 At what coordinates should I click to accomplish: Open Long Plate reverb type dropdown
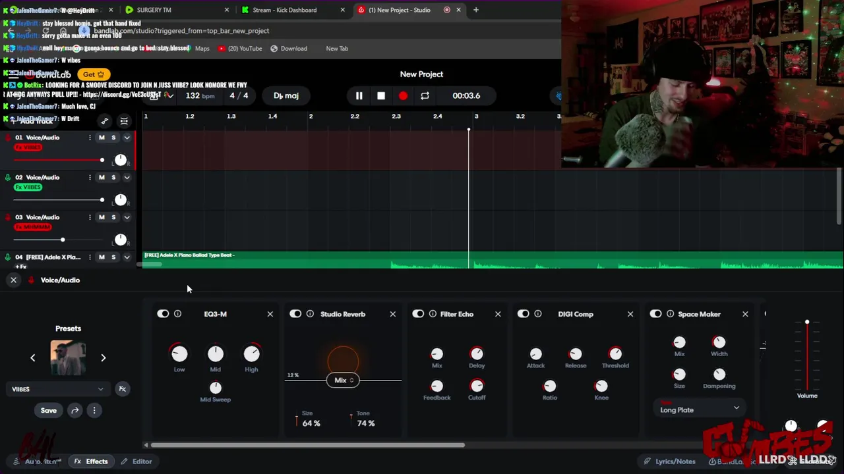pos(699,409)
